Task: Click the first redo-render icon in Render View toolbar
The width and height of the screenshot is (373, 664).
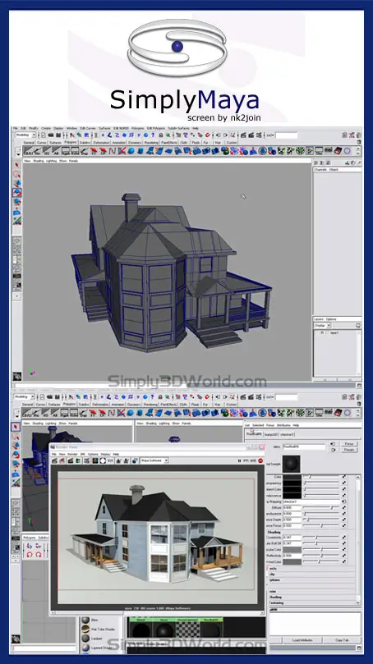Action: pyautogui.click(x=54, y=460)
